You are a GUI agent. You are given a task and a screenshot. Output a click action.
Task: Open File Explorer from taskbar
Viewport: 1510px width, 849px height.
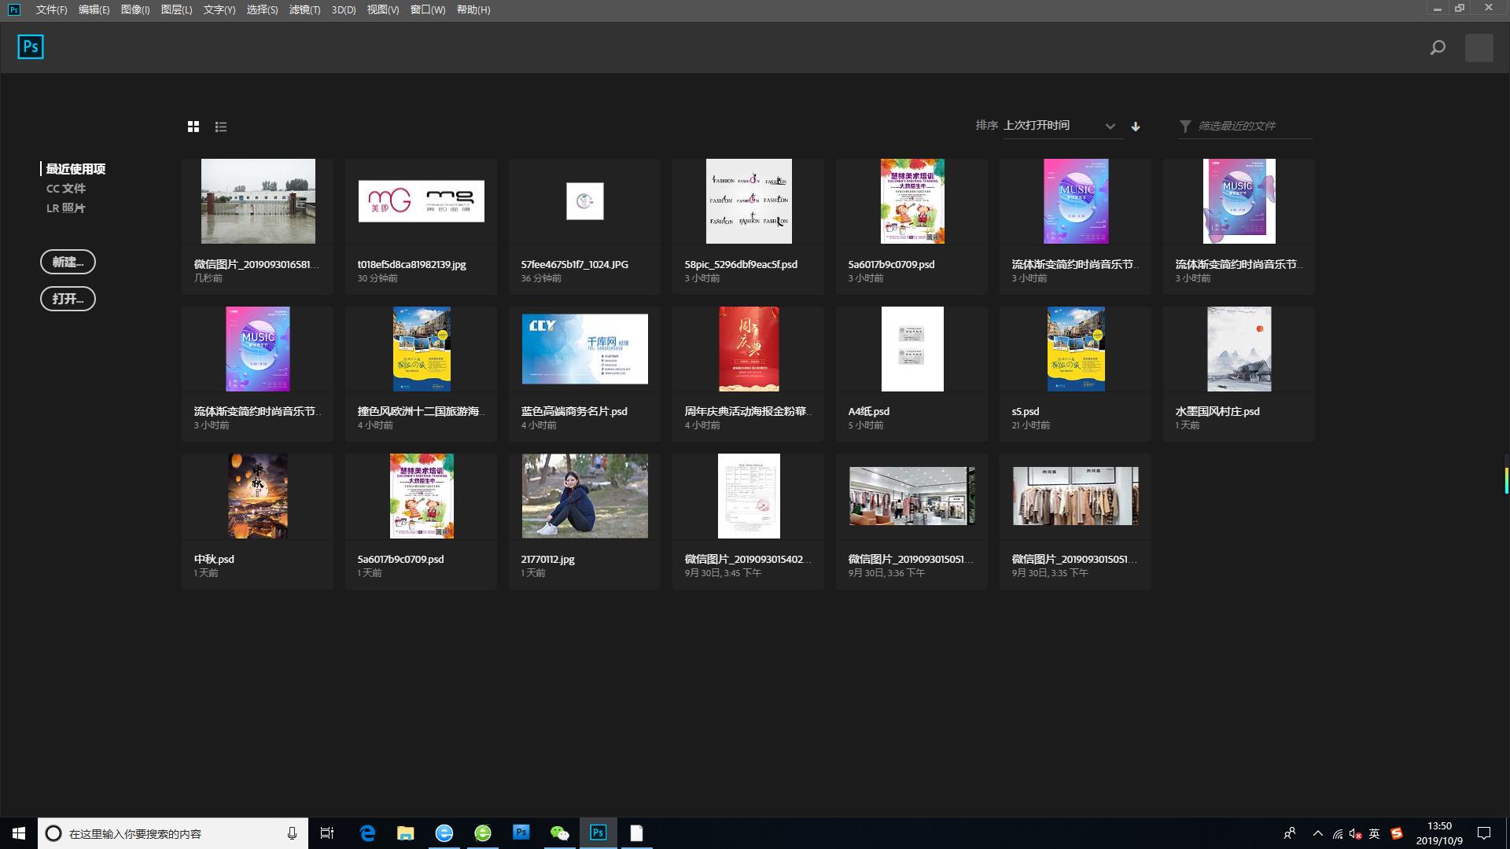pos(405,833)
